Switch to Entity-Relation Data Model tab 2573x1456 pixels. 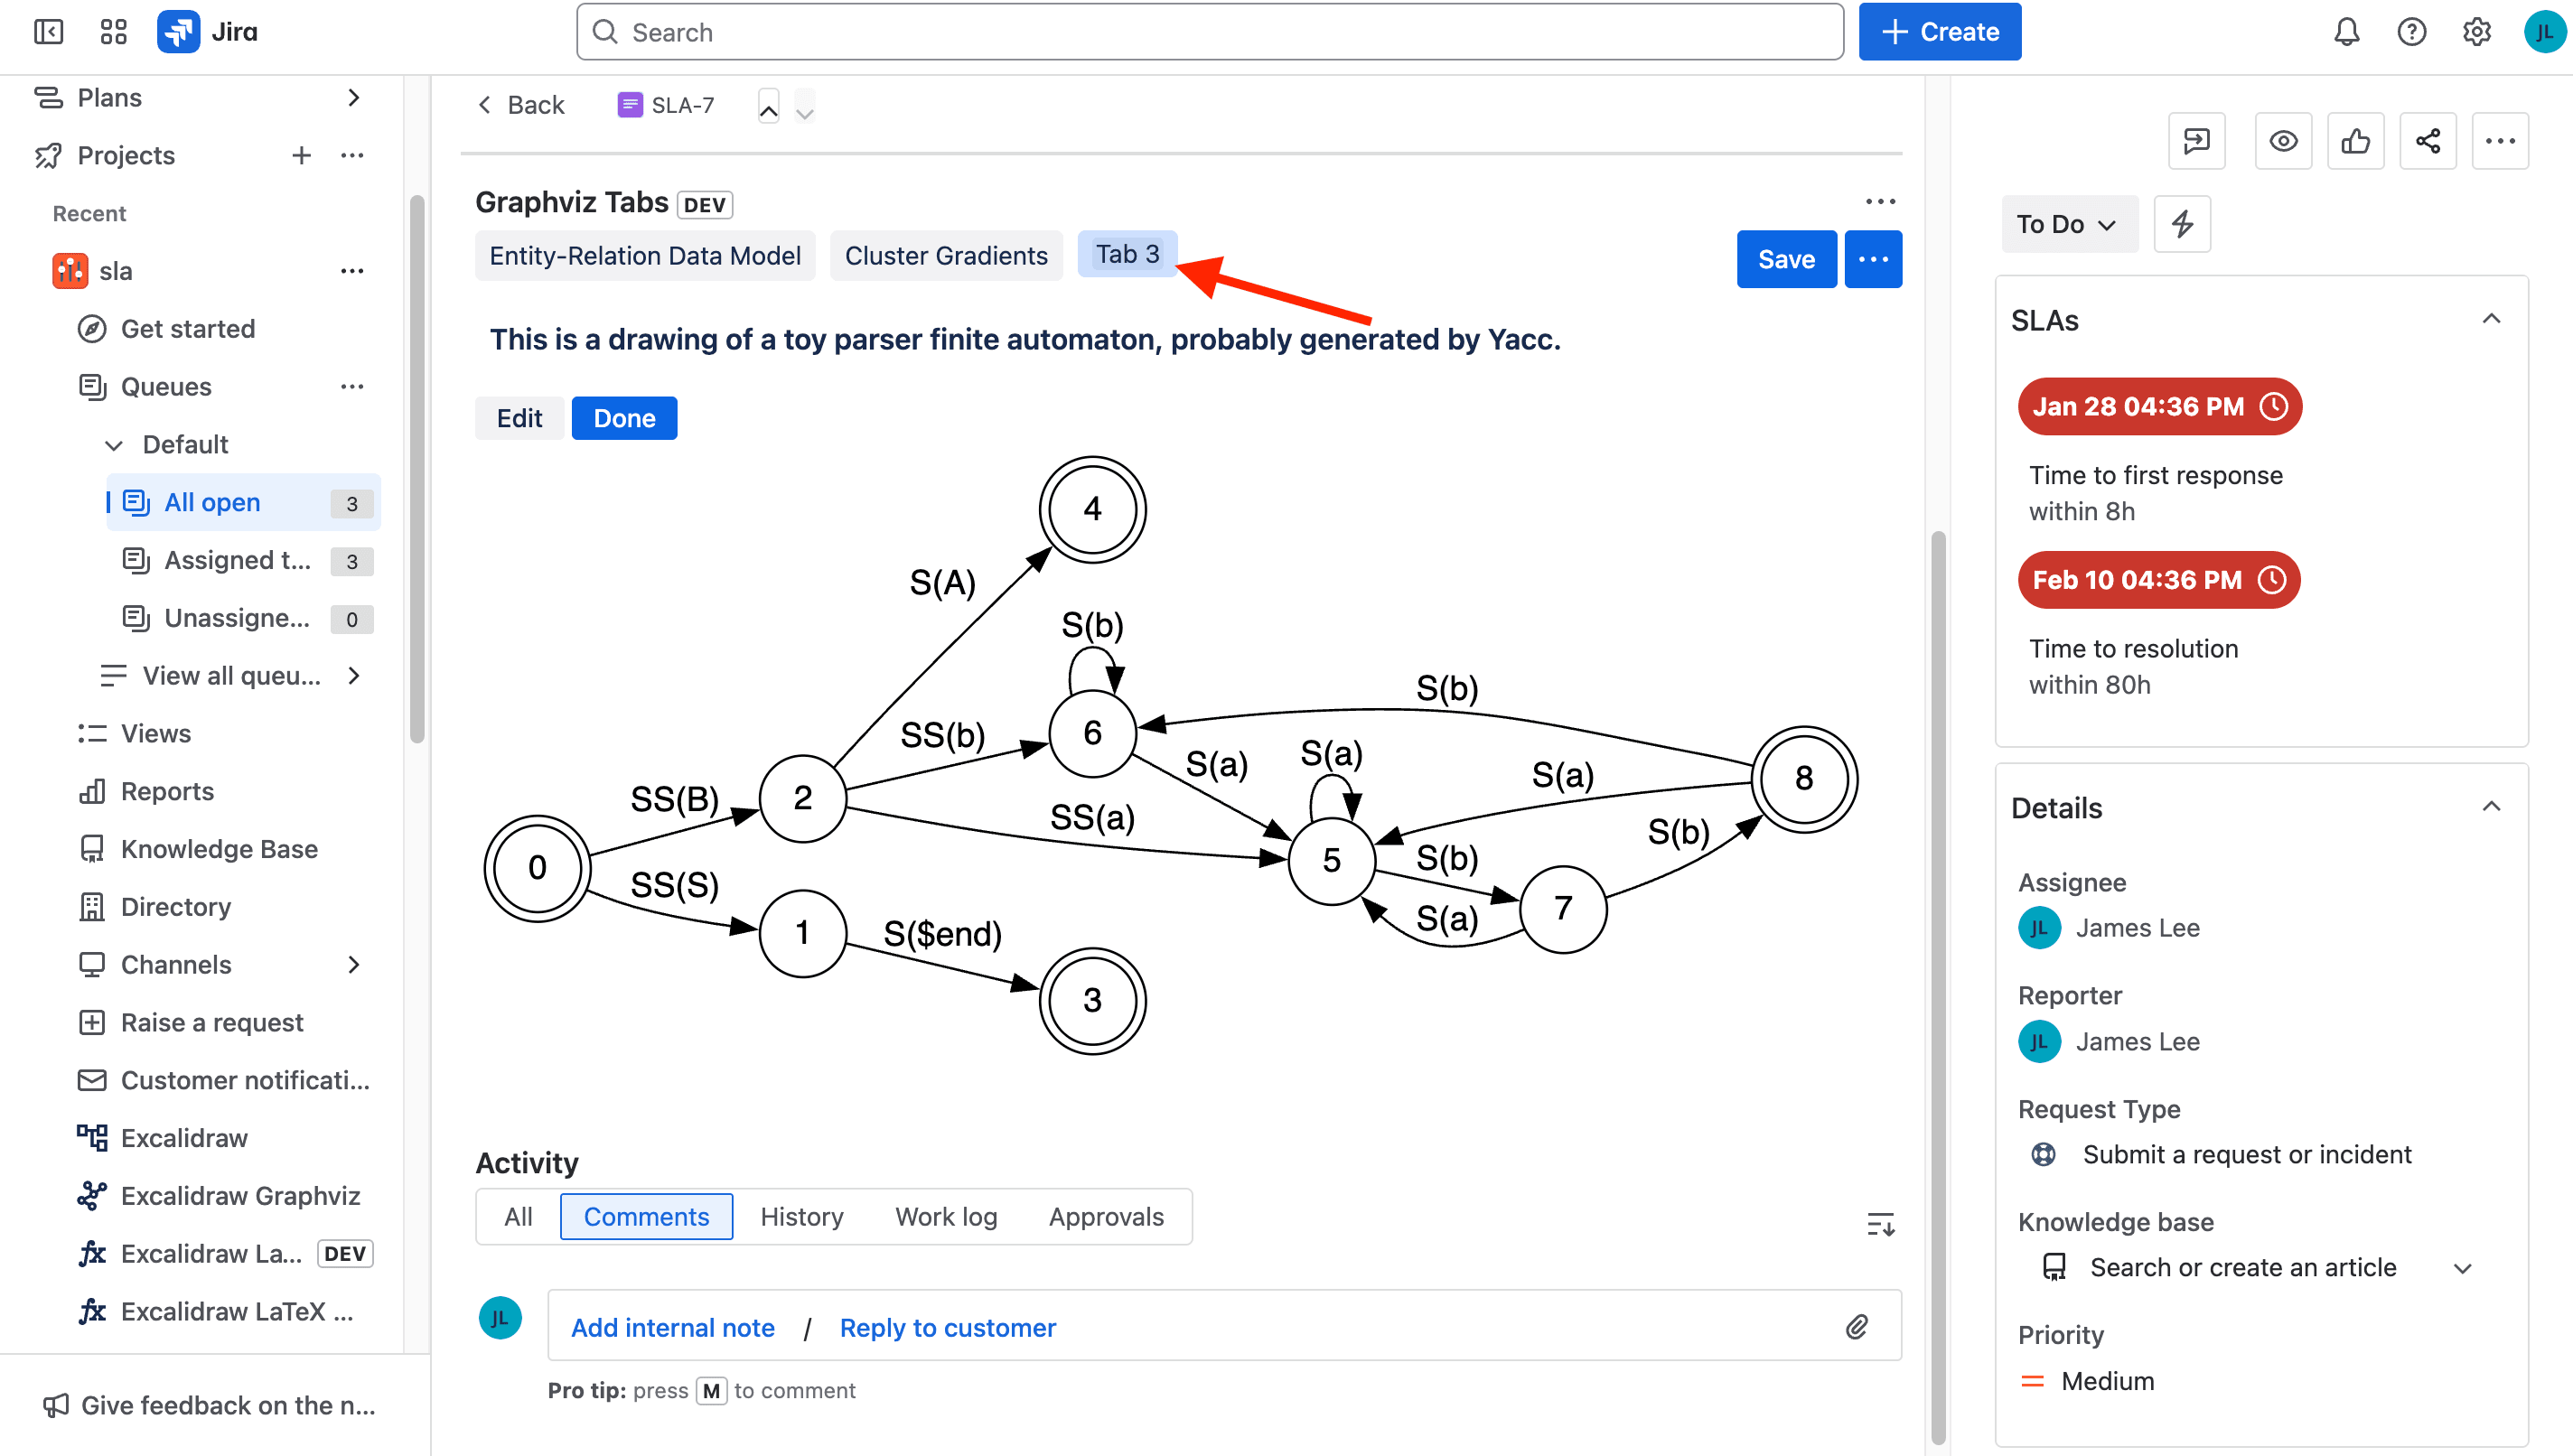click(645, 256)
